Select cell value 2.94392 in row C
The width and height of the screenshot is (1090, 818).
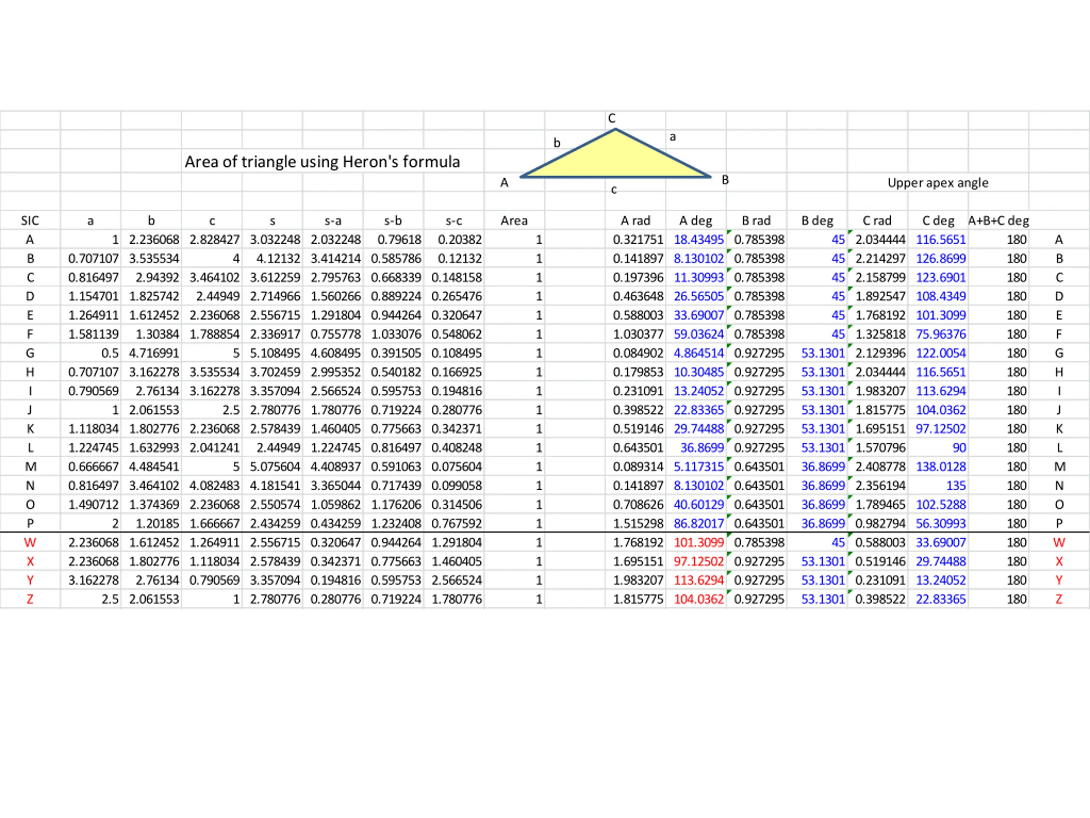[157, 278]
